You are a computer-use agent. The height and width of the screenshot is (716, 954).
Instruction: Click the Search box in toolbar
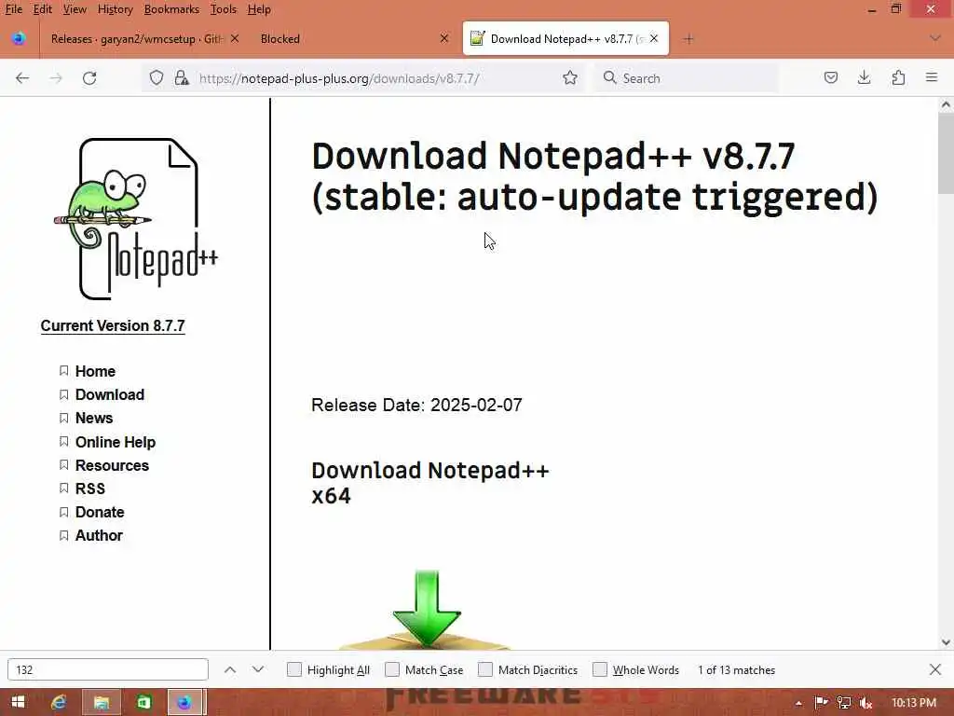687,78
